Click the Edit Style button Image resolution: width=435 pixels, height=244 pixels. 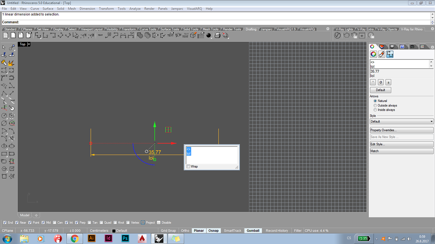[401, 144]
